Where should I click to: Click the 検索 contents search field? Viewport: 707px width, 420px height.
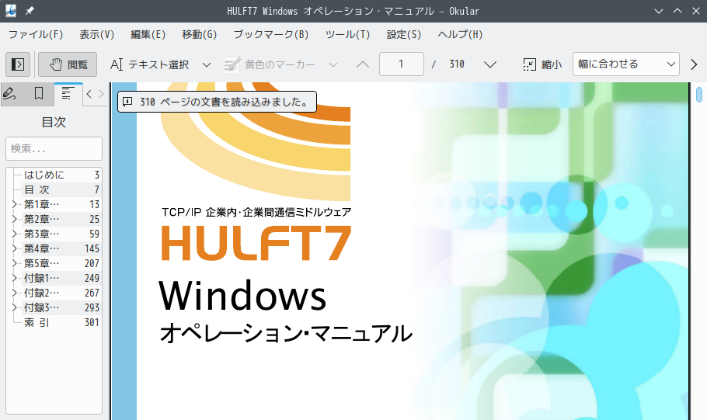(x=54, y=148)
